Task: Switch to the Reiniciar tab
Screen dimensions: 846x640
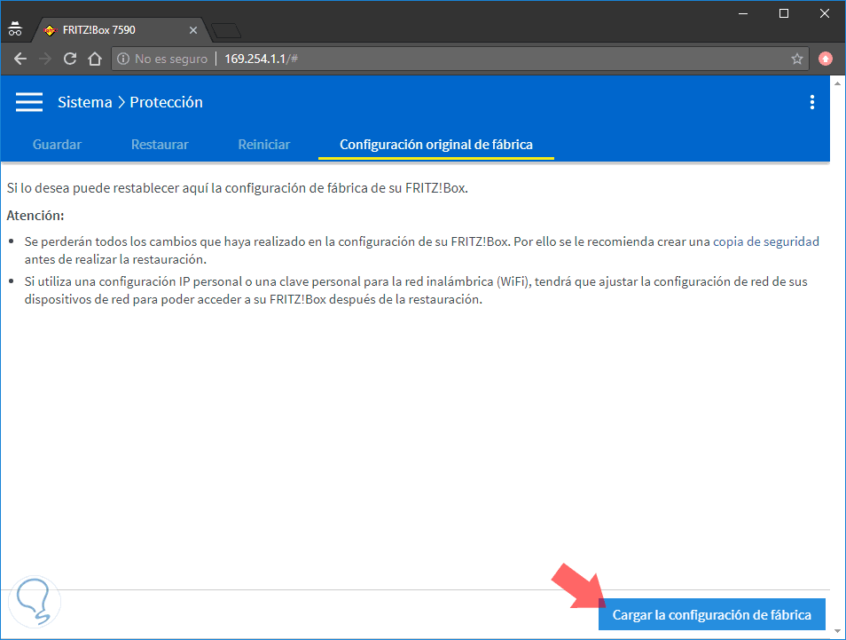Action: coord(264,145)
